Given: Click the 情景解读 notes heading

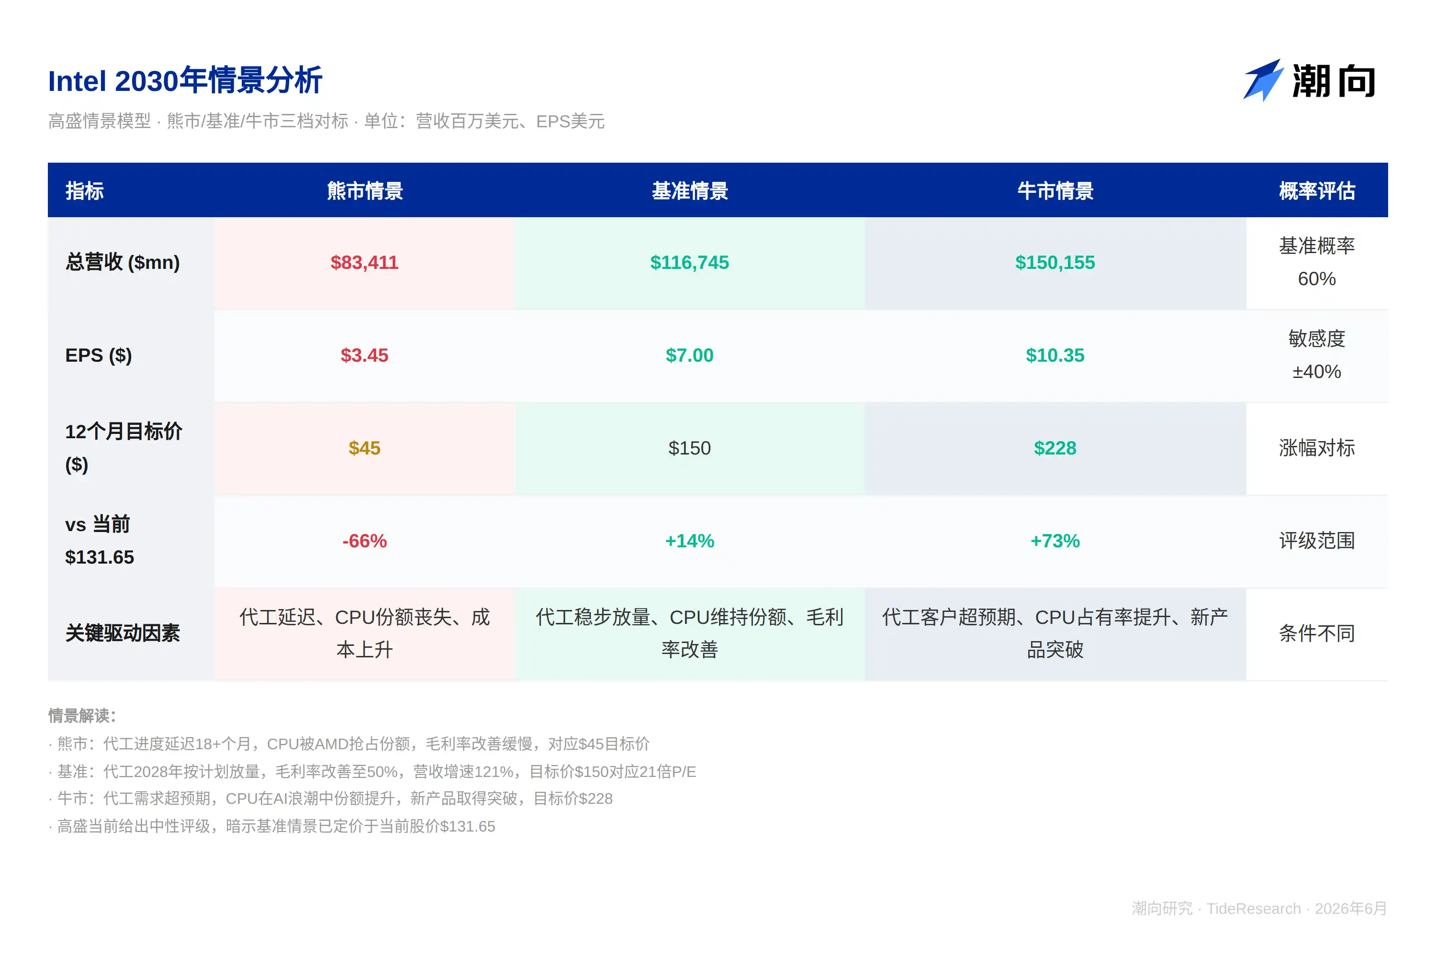Looking at the screenshot, I should coord(82,715).
